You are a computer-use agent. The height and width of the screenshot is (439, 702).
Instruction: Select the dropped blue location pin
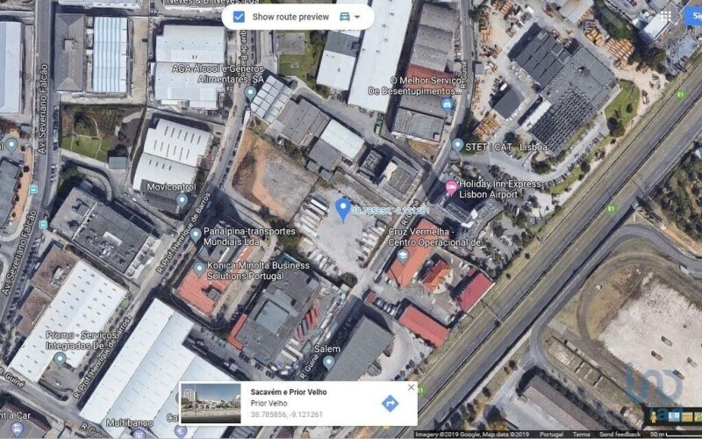click(x=343, y=210)
